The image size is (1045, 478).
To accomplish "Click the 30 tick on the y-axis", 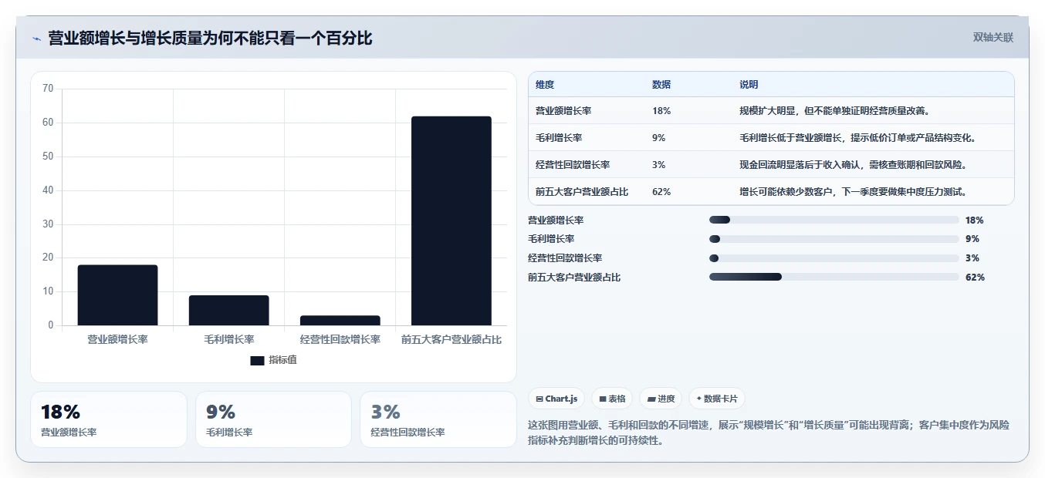I will (x=48, y=224).
